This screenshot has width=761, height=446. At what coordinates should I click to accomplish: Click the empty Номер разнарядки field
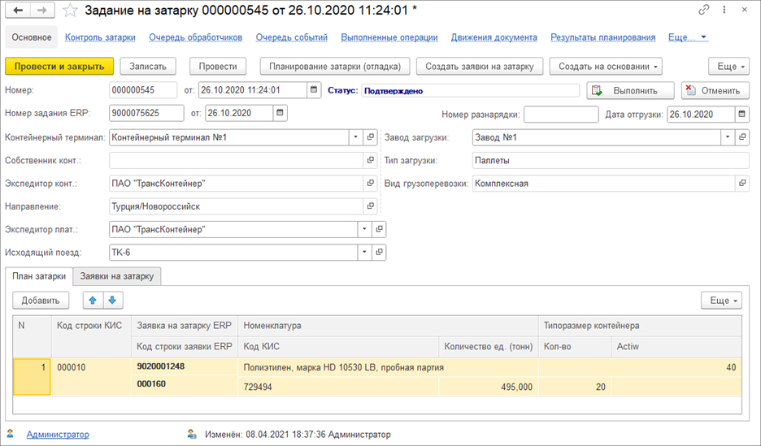(561, 115)
